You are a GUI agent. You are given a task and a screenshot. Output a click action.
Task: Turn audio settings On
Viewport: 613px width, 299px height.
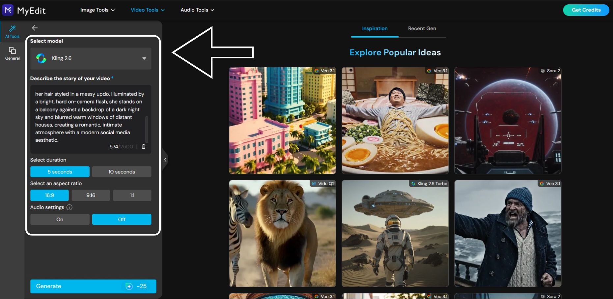[60, 220]
